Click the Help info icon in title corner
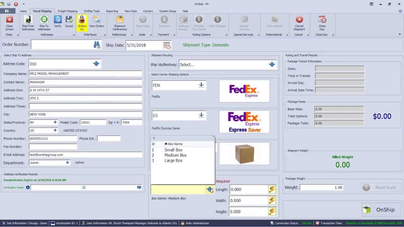The width and height of the screenshot is (404, 227). pyautogui.click(x=400, y=11)
